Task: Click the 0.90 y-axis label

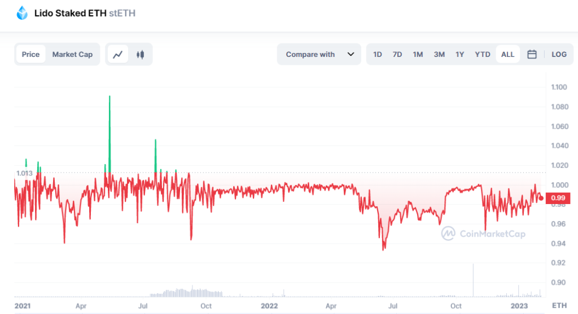Action: coord(558,282)
